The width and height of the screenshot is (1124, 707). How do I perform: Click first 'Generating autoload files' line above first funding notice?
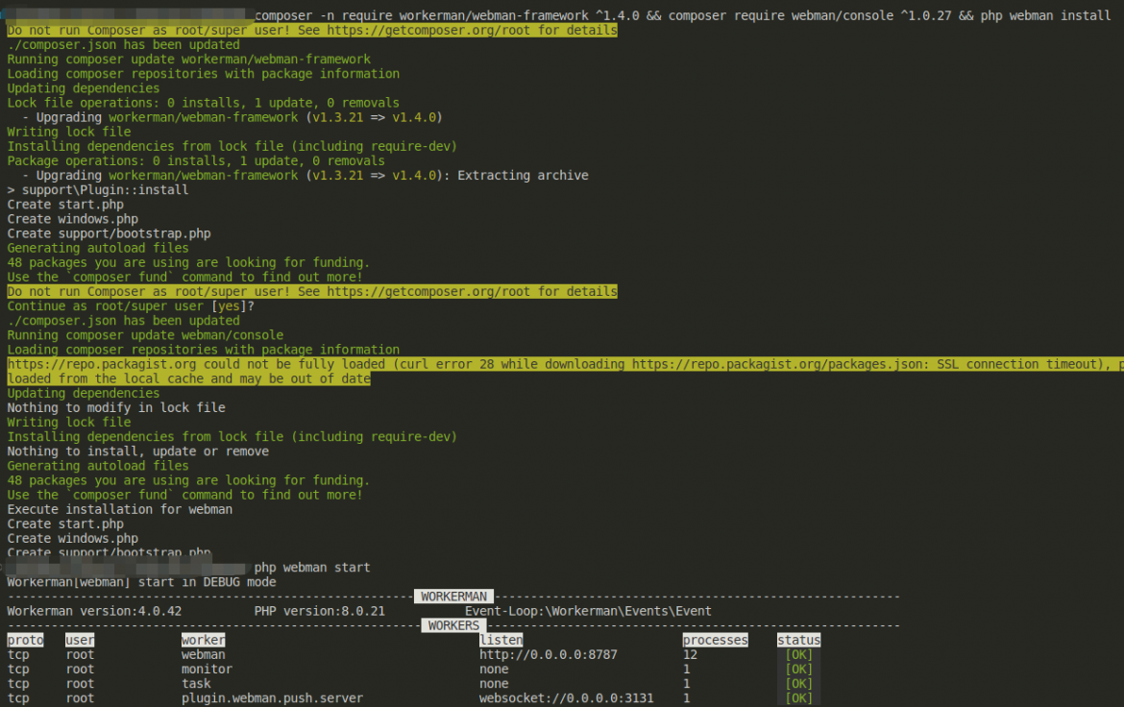click(x=98, y=248)
